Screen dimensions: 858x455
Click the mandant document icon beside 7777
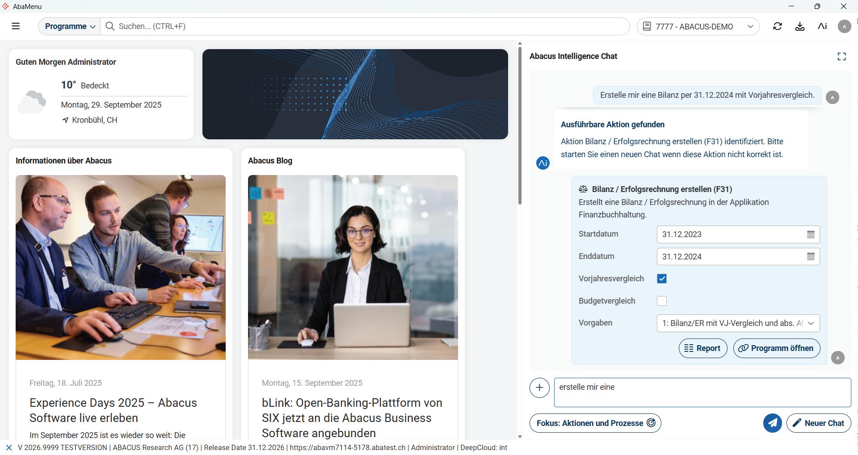pos(647,26)
